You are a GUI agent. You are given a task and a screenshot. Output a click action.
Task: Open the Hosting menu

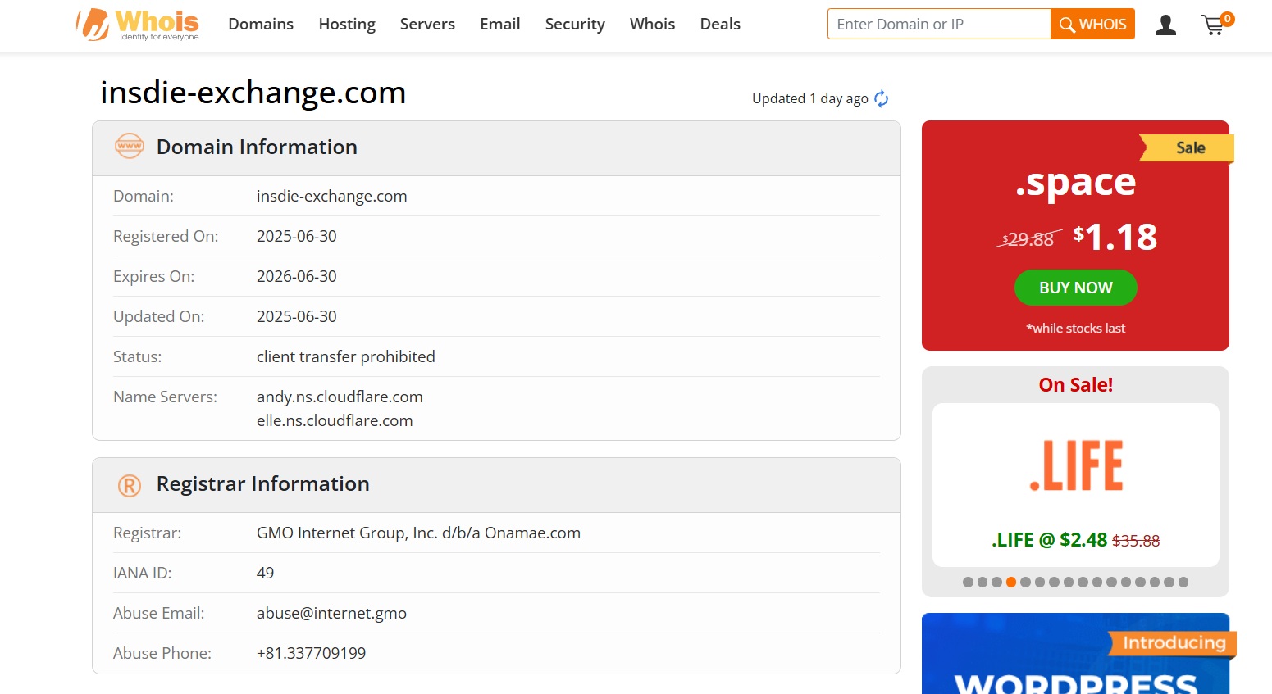tap(347, 24)
